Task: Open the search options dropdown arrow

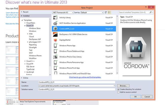Action: [x=153, y=12]
